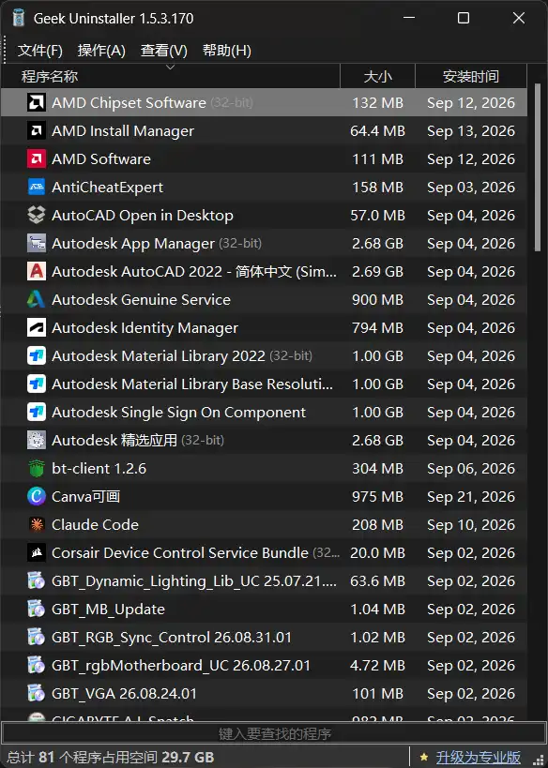Click the GBT_rgbMotherboard_UC icon
Screen dimensions: 548x768
37,666
